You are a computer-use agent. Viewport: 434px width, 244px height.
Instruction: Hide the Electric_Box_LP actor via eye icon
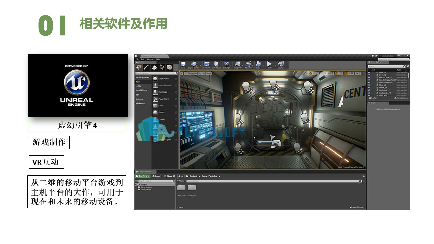(x=369, y=77)
